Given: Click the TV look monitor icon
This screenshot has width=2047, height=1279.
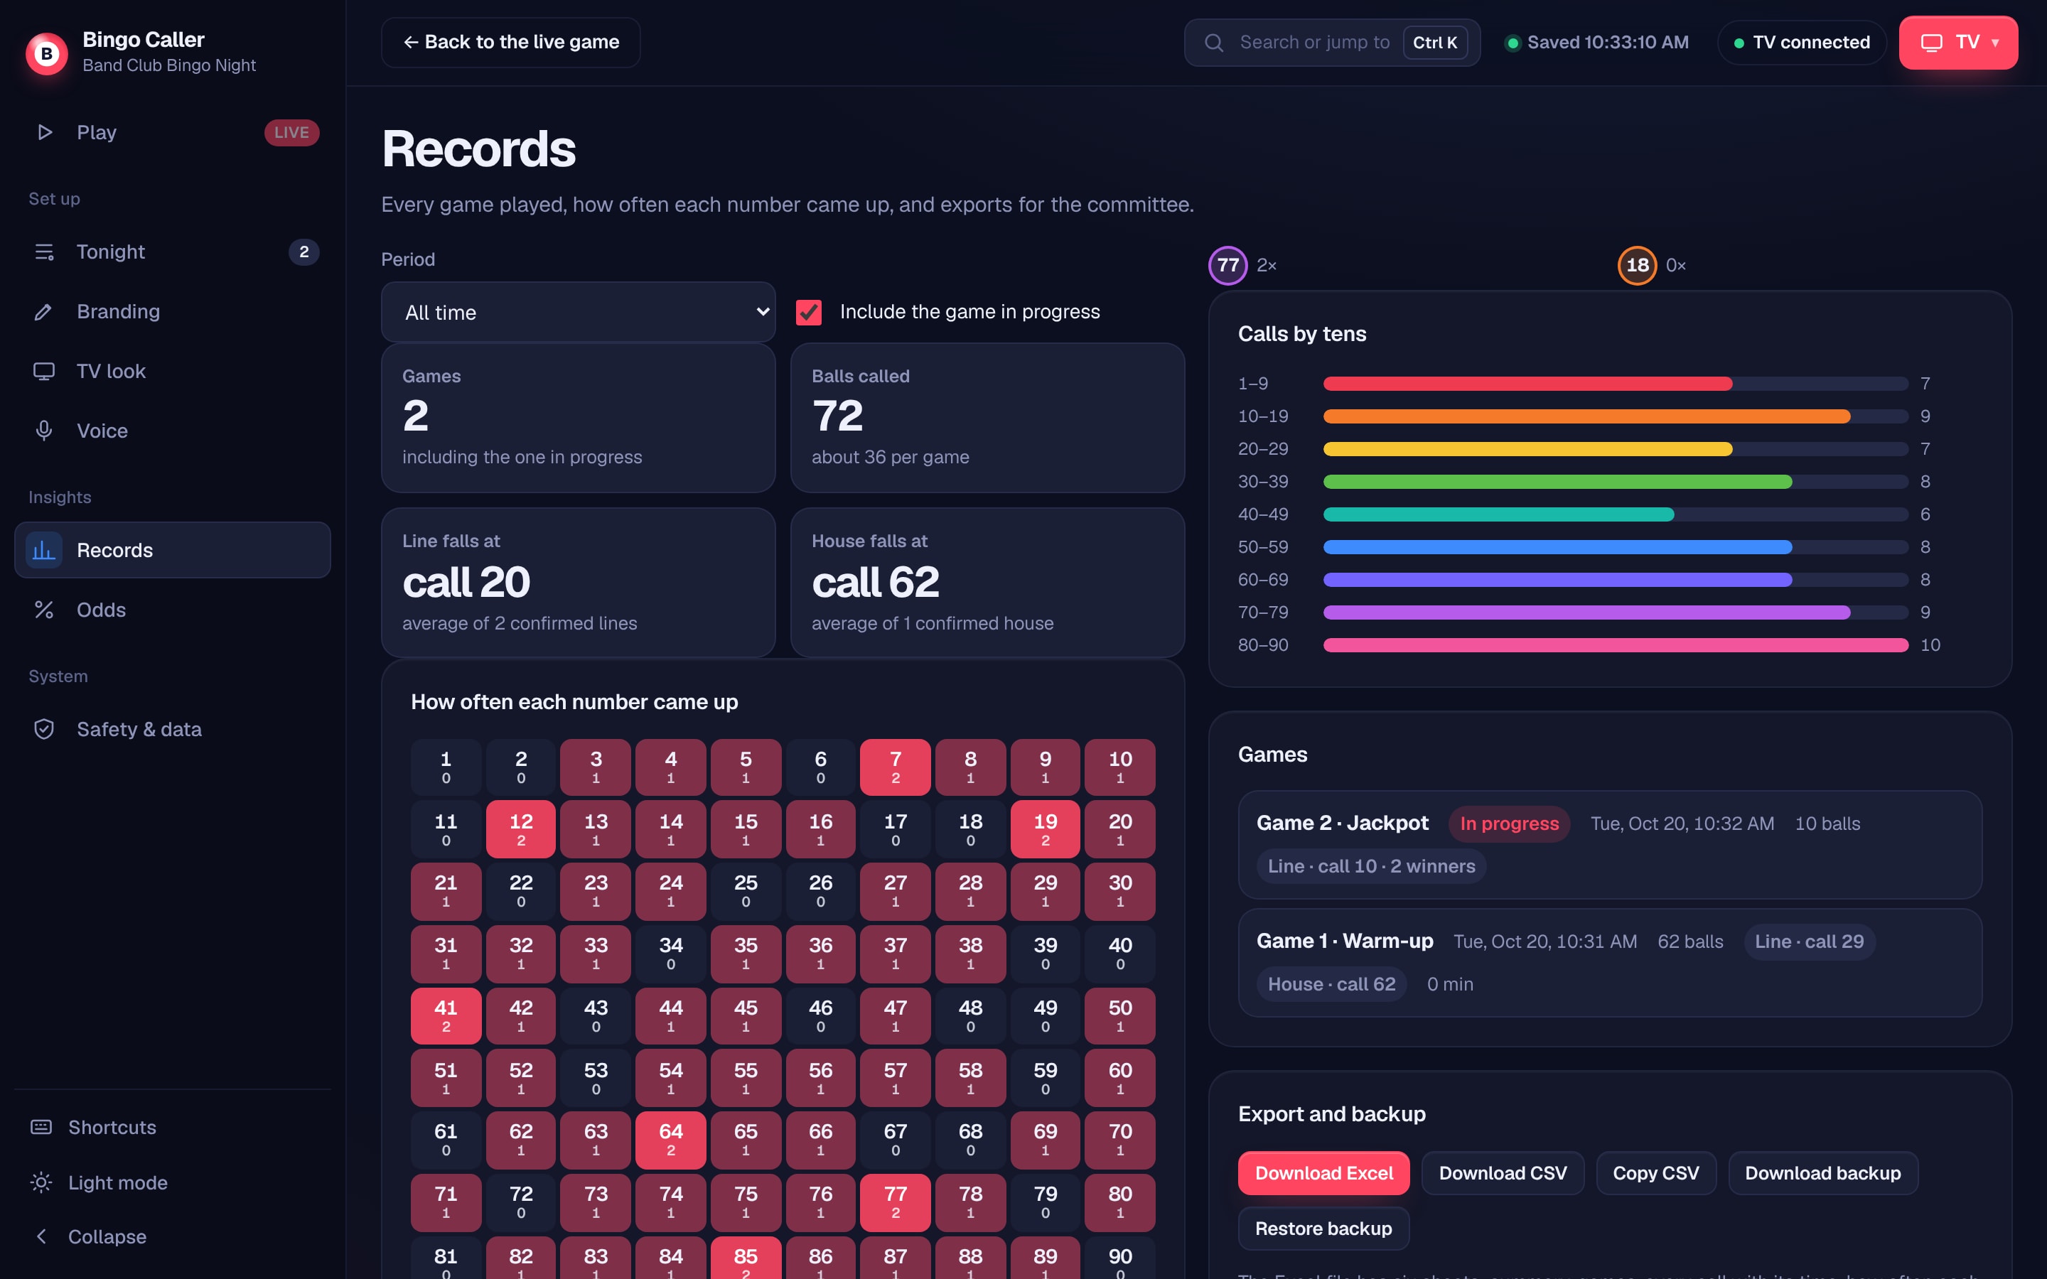Looking at the screenshot, I should click(x=44, y=372).
